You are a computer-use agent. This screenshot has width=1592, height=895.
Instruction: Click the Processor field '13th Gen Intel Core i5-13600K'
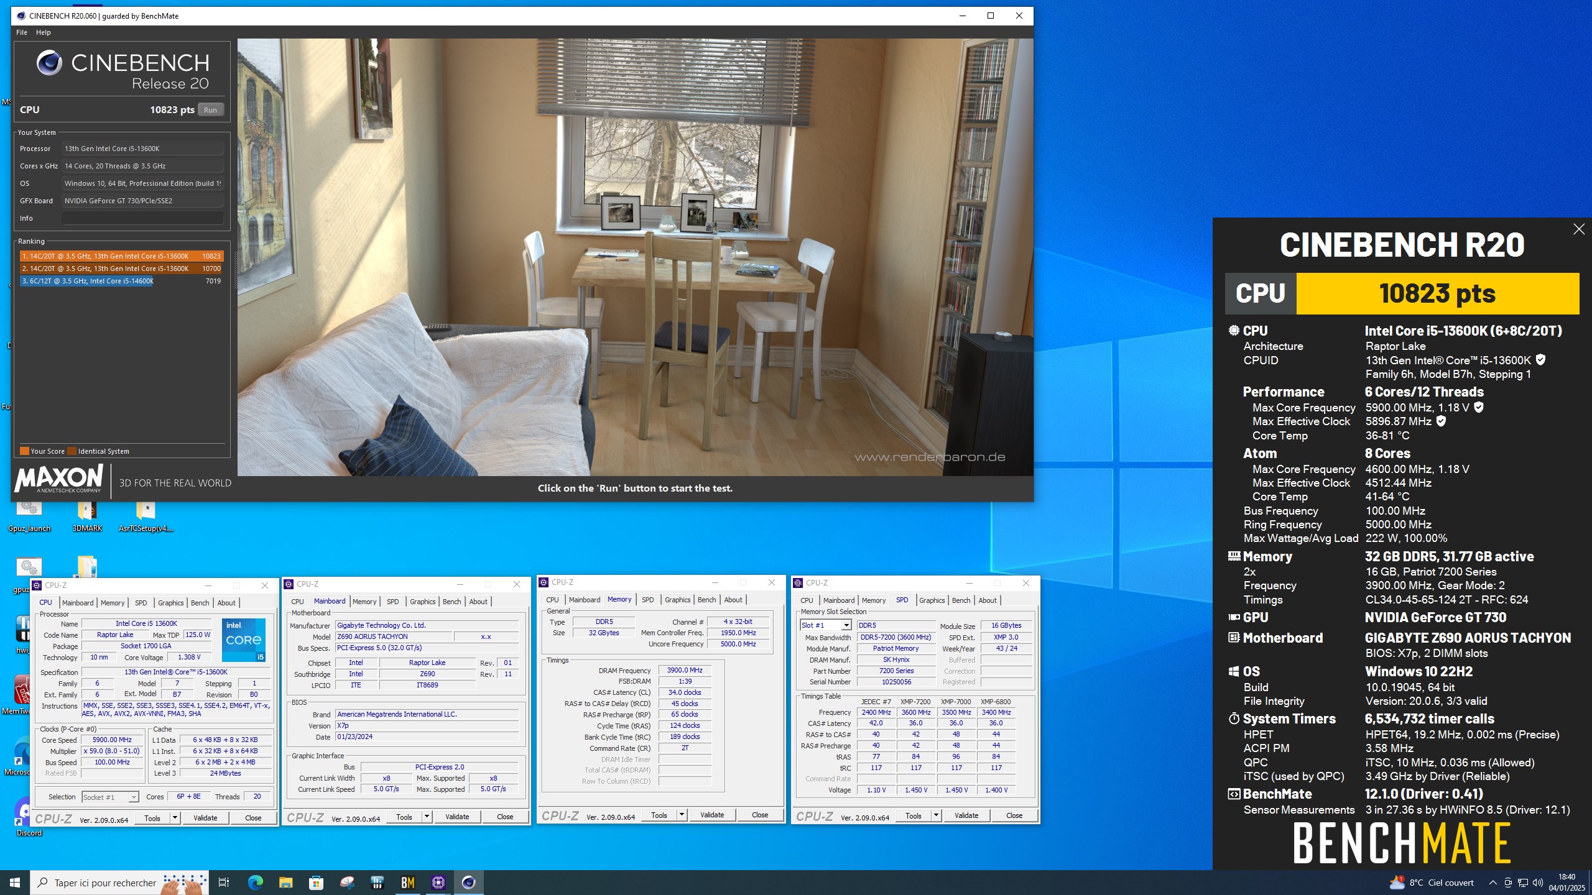(142, 149)
